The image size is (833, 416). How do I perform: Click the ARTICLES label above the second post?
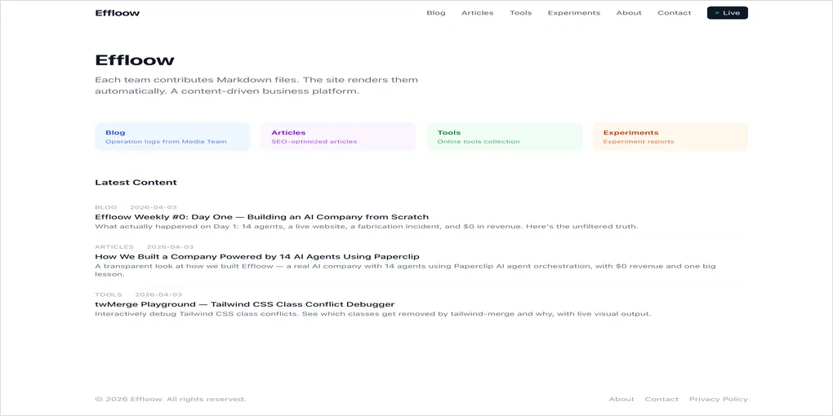click(x=114, y=246)
